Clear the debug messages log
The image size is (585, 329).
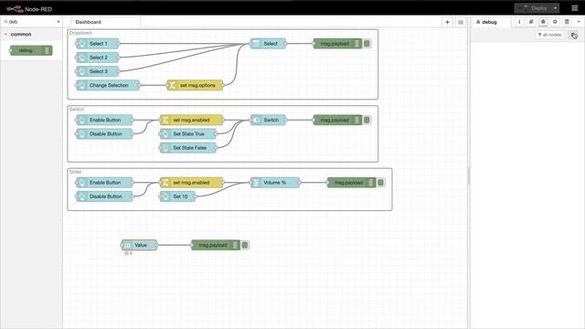click(x=574, y=35)
